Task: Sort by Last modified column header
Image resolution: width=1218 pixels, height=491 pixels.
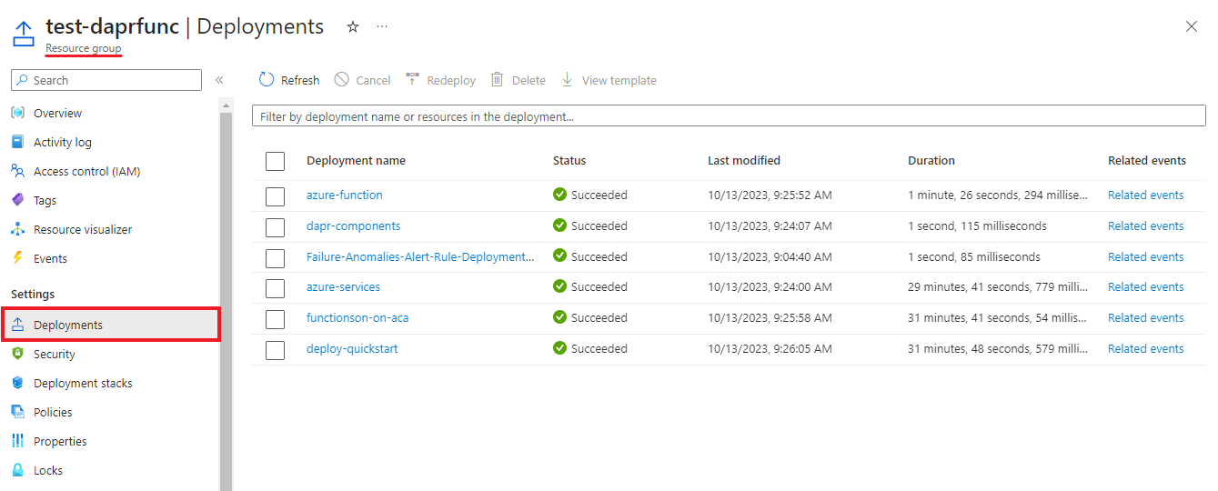Action: [x=744, y=160]
